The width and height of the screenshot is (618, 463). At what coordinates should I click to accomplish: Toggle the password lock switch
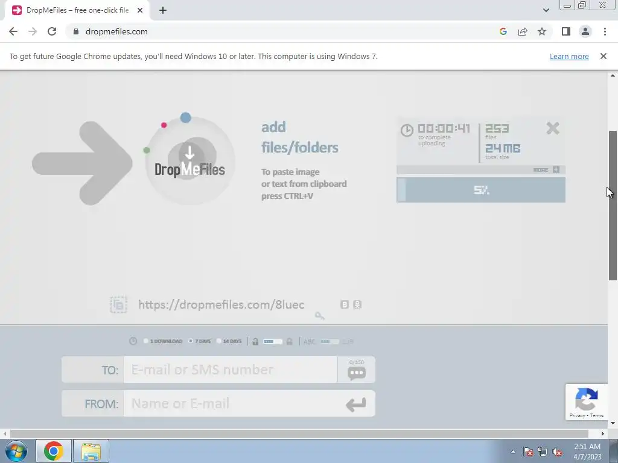[x=273, y=341]
